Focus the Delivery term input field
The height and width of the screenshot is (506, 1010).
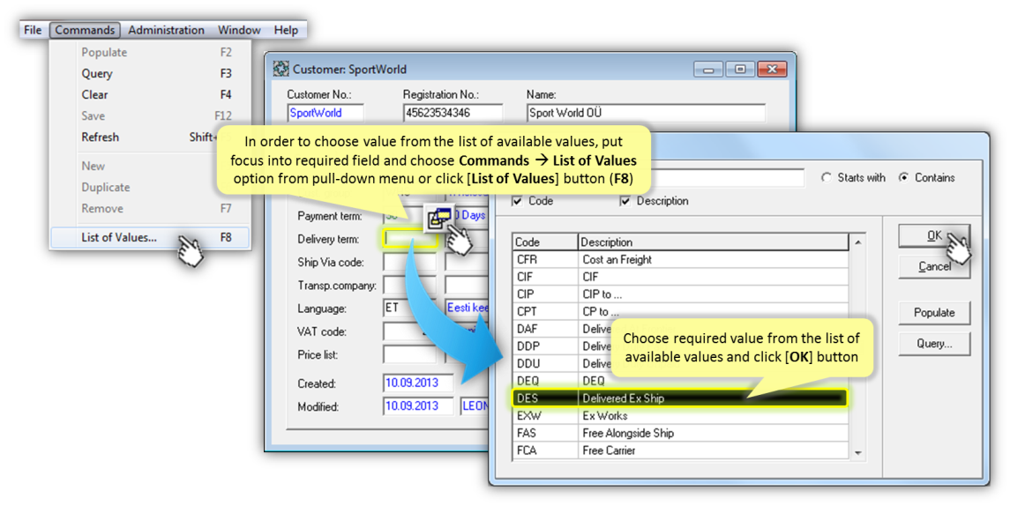pyautogui.click(x=410, y=239)
